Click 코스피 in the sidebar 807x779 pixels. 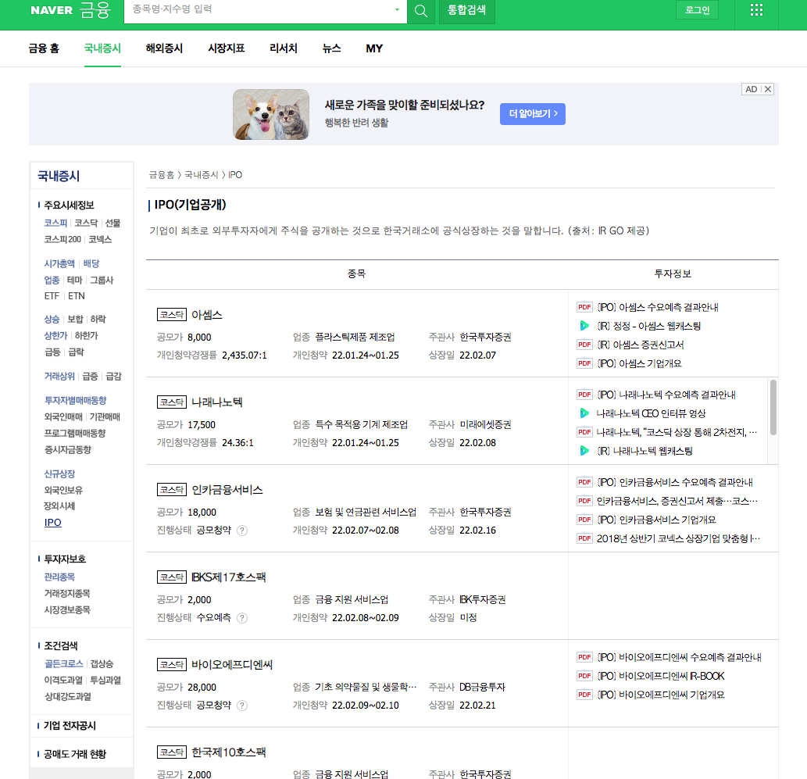click(55, 223)
